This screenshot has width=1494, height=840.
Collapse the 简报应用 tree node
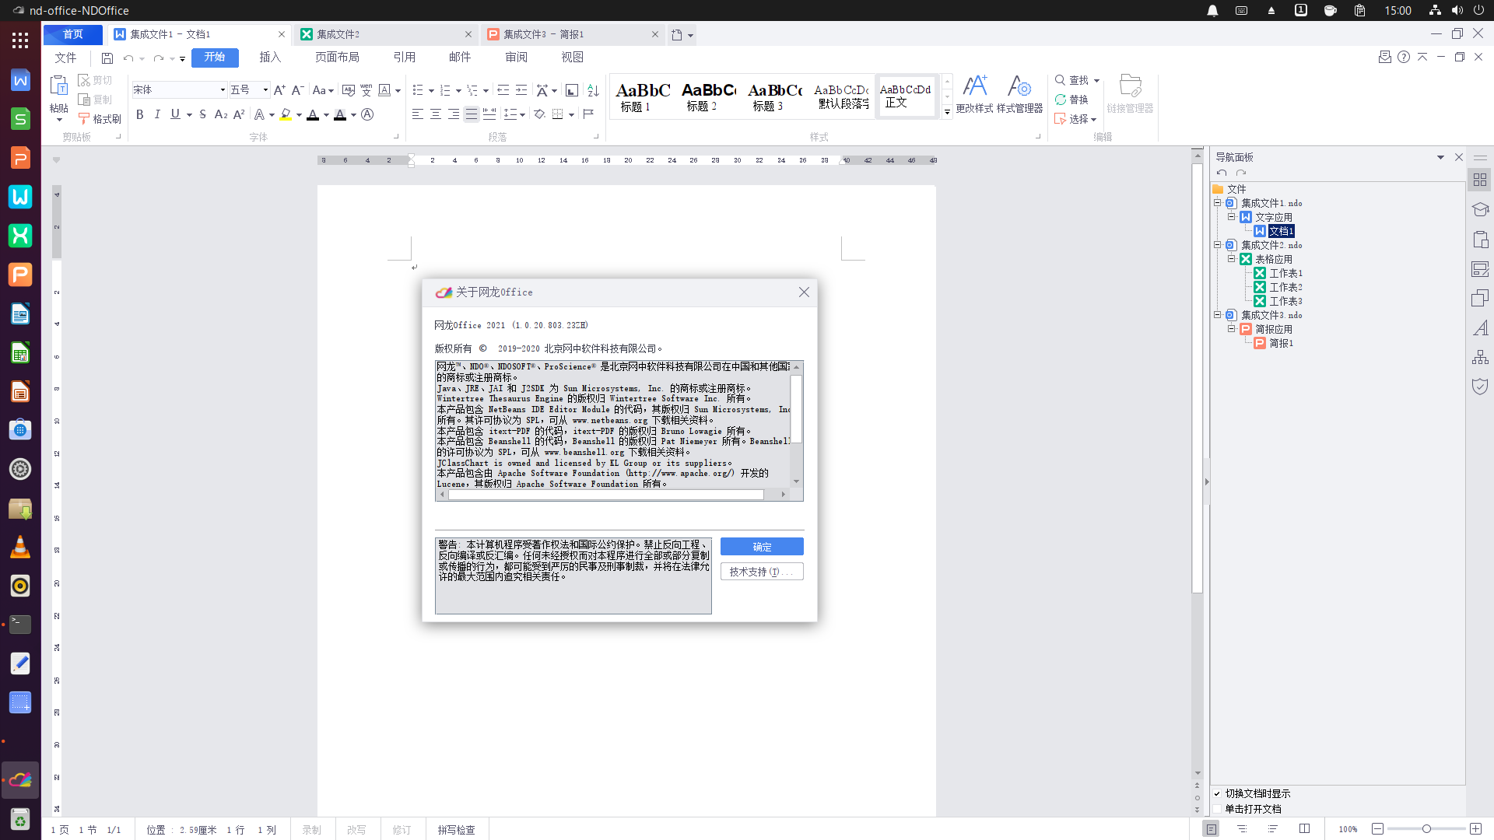(1232, 329)
